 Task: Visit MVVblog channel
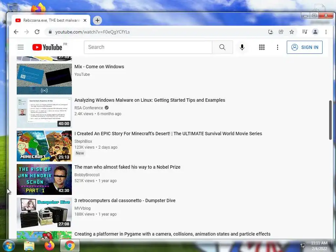82,208
